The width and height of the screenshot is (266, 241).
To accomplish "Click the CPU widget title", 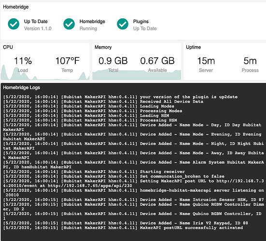I will point(8,47).
